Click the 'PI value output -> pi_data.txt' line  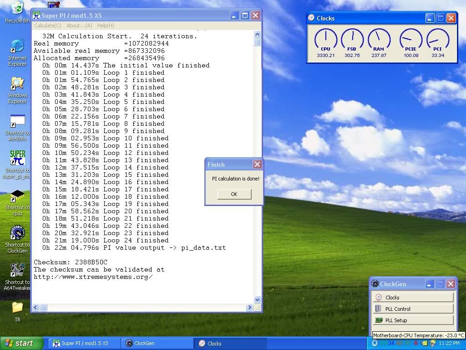[x=134, y=247]
